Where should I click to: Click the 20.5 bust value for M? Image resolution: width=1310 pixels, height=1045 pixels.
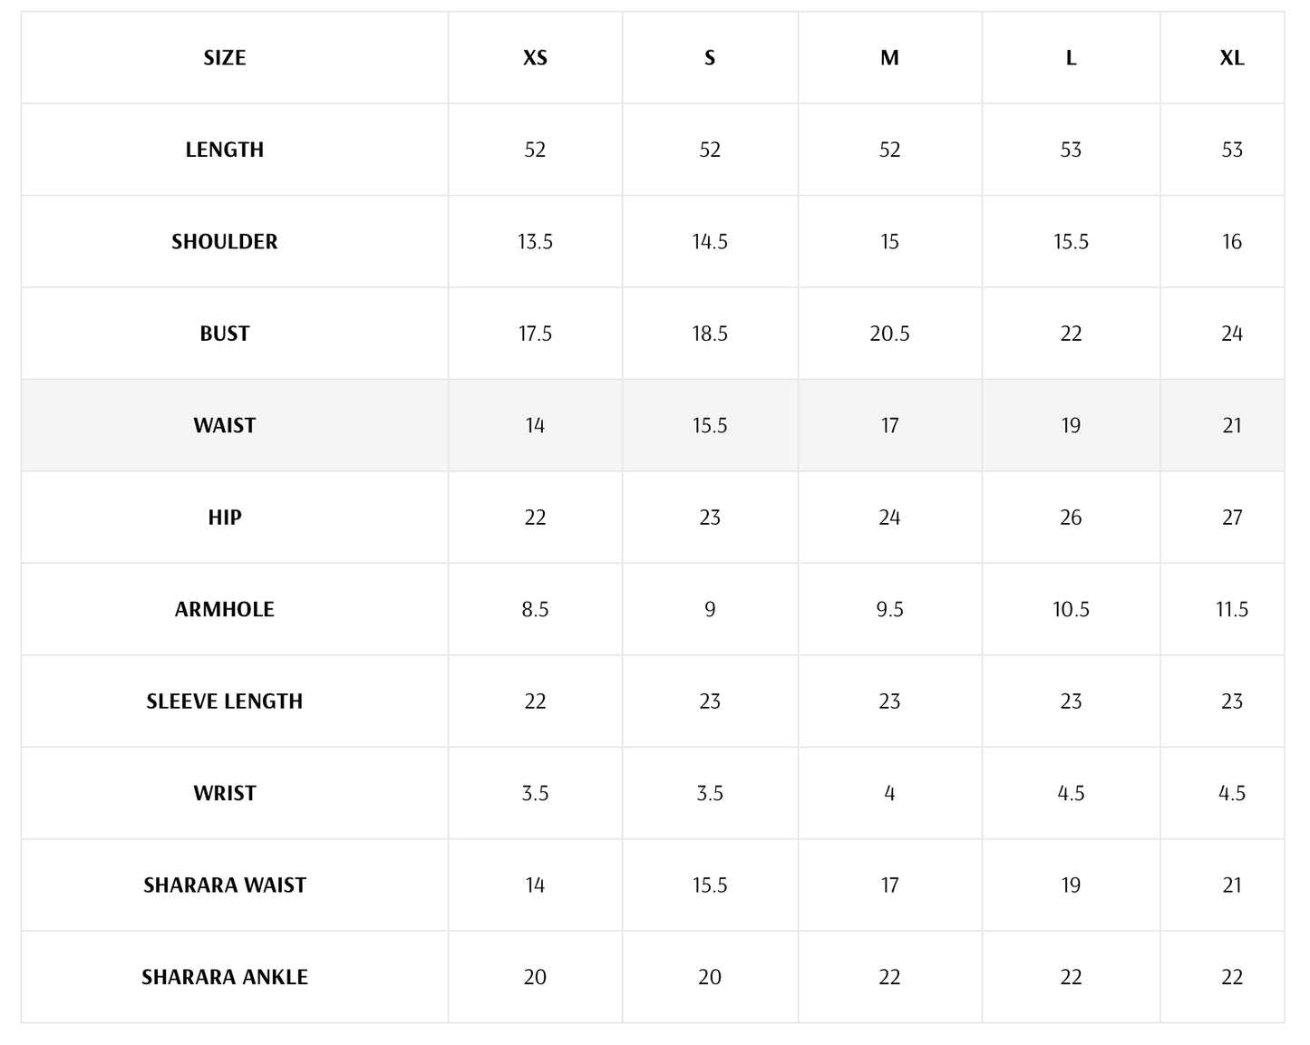point(889,334)
